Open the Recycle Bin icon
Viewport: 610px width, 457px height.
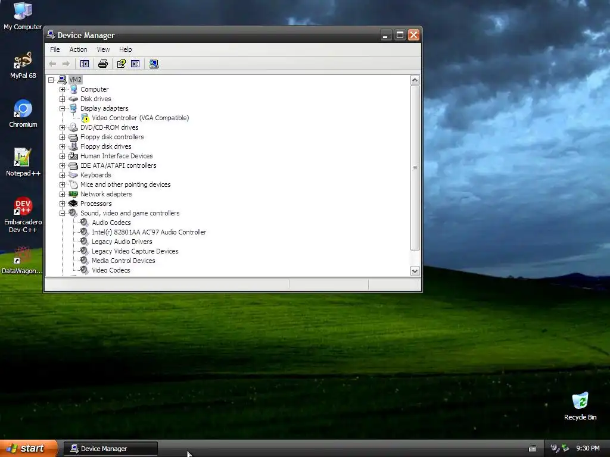(580, 406)
